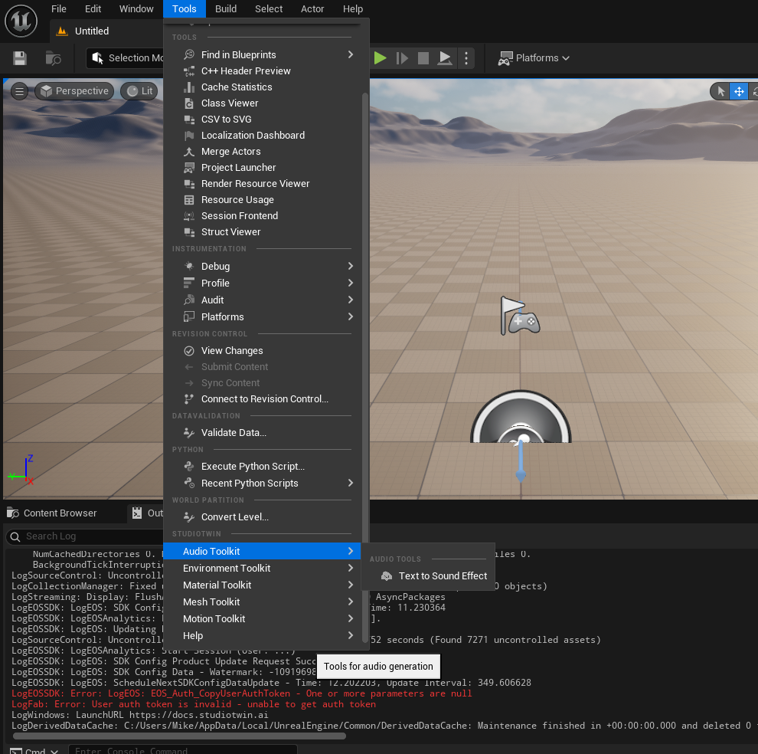
Task: Open Resource Usage tool
Action: (x=263, y=199)
